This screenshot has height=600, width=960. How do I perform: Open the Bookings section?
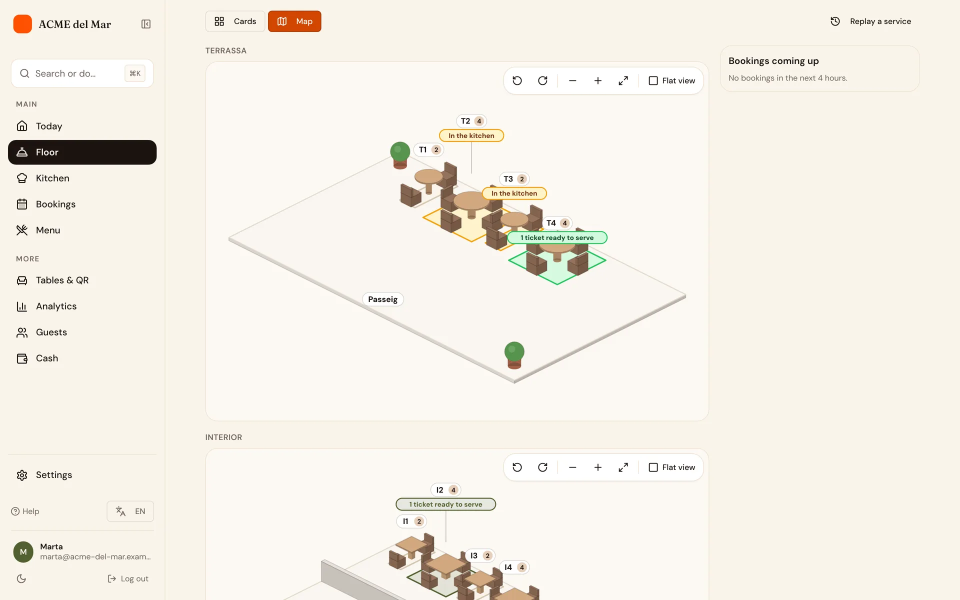click(x=82, y=204)
